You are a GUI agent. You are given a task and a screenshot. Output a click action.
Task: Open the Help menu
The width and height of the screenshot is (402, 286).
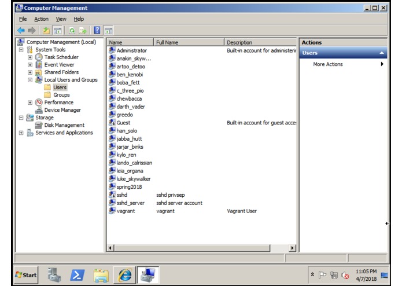79,19
